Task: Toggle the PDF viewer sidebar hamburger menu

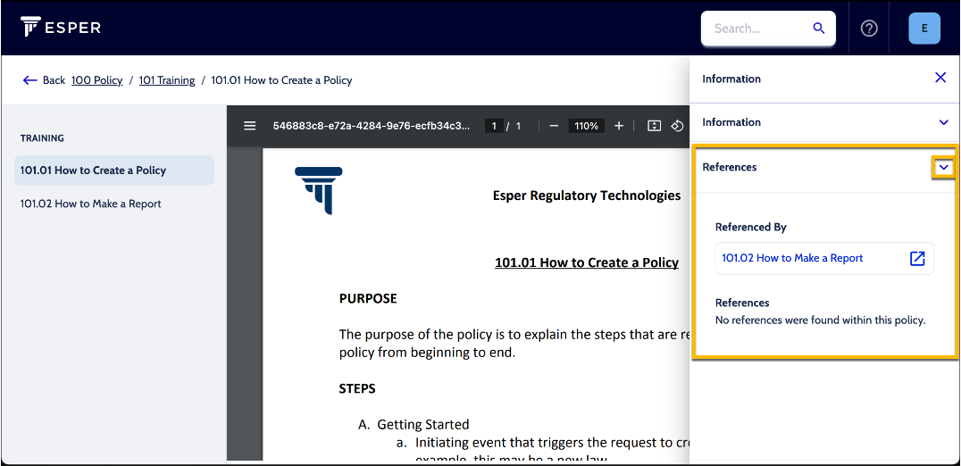Action: point(249,126)
